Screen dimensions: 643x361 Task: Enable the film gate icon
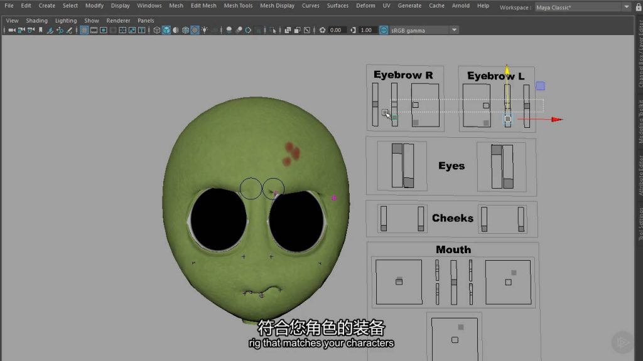click(94, 30)
